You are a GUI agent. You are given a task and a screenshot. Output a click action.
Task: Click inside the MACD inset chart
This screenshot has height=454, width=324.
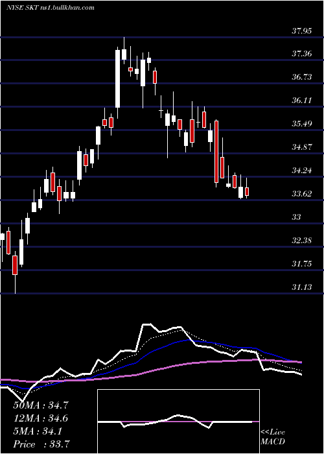[178, 422]
